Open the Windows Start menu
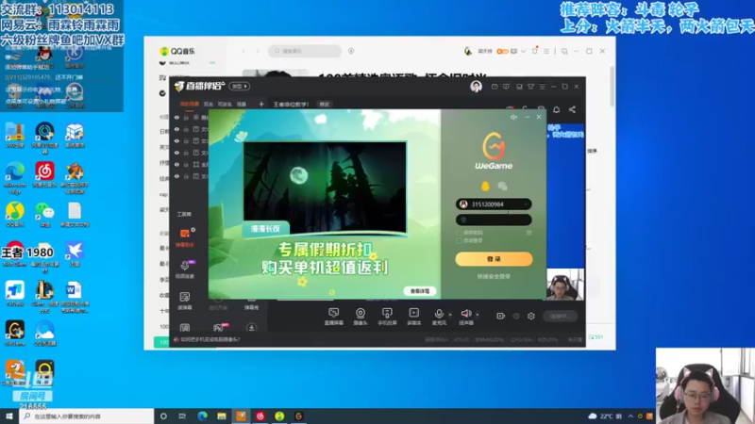This screenshot has height=424, width=755. [x=9, y=416]
